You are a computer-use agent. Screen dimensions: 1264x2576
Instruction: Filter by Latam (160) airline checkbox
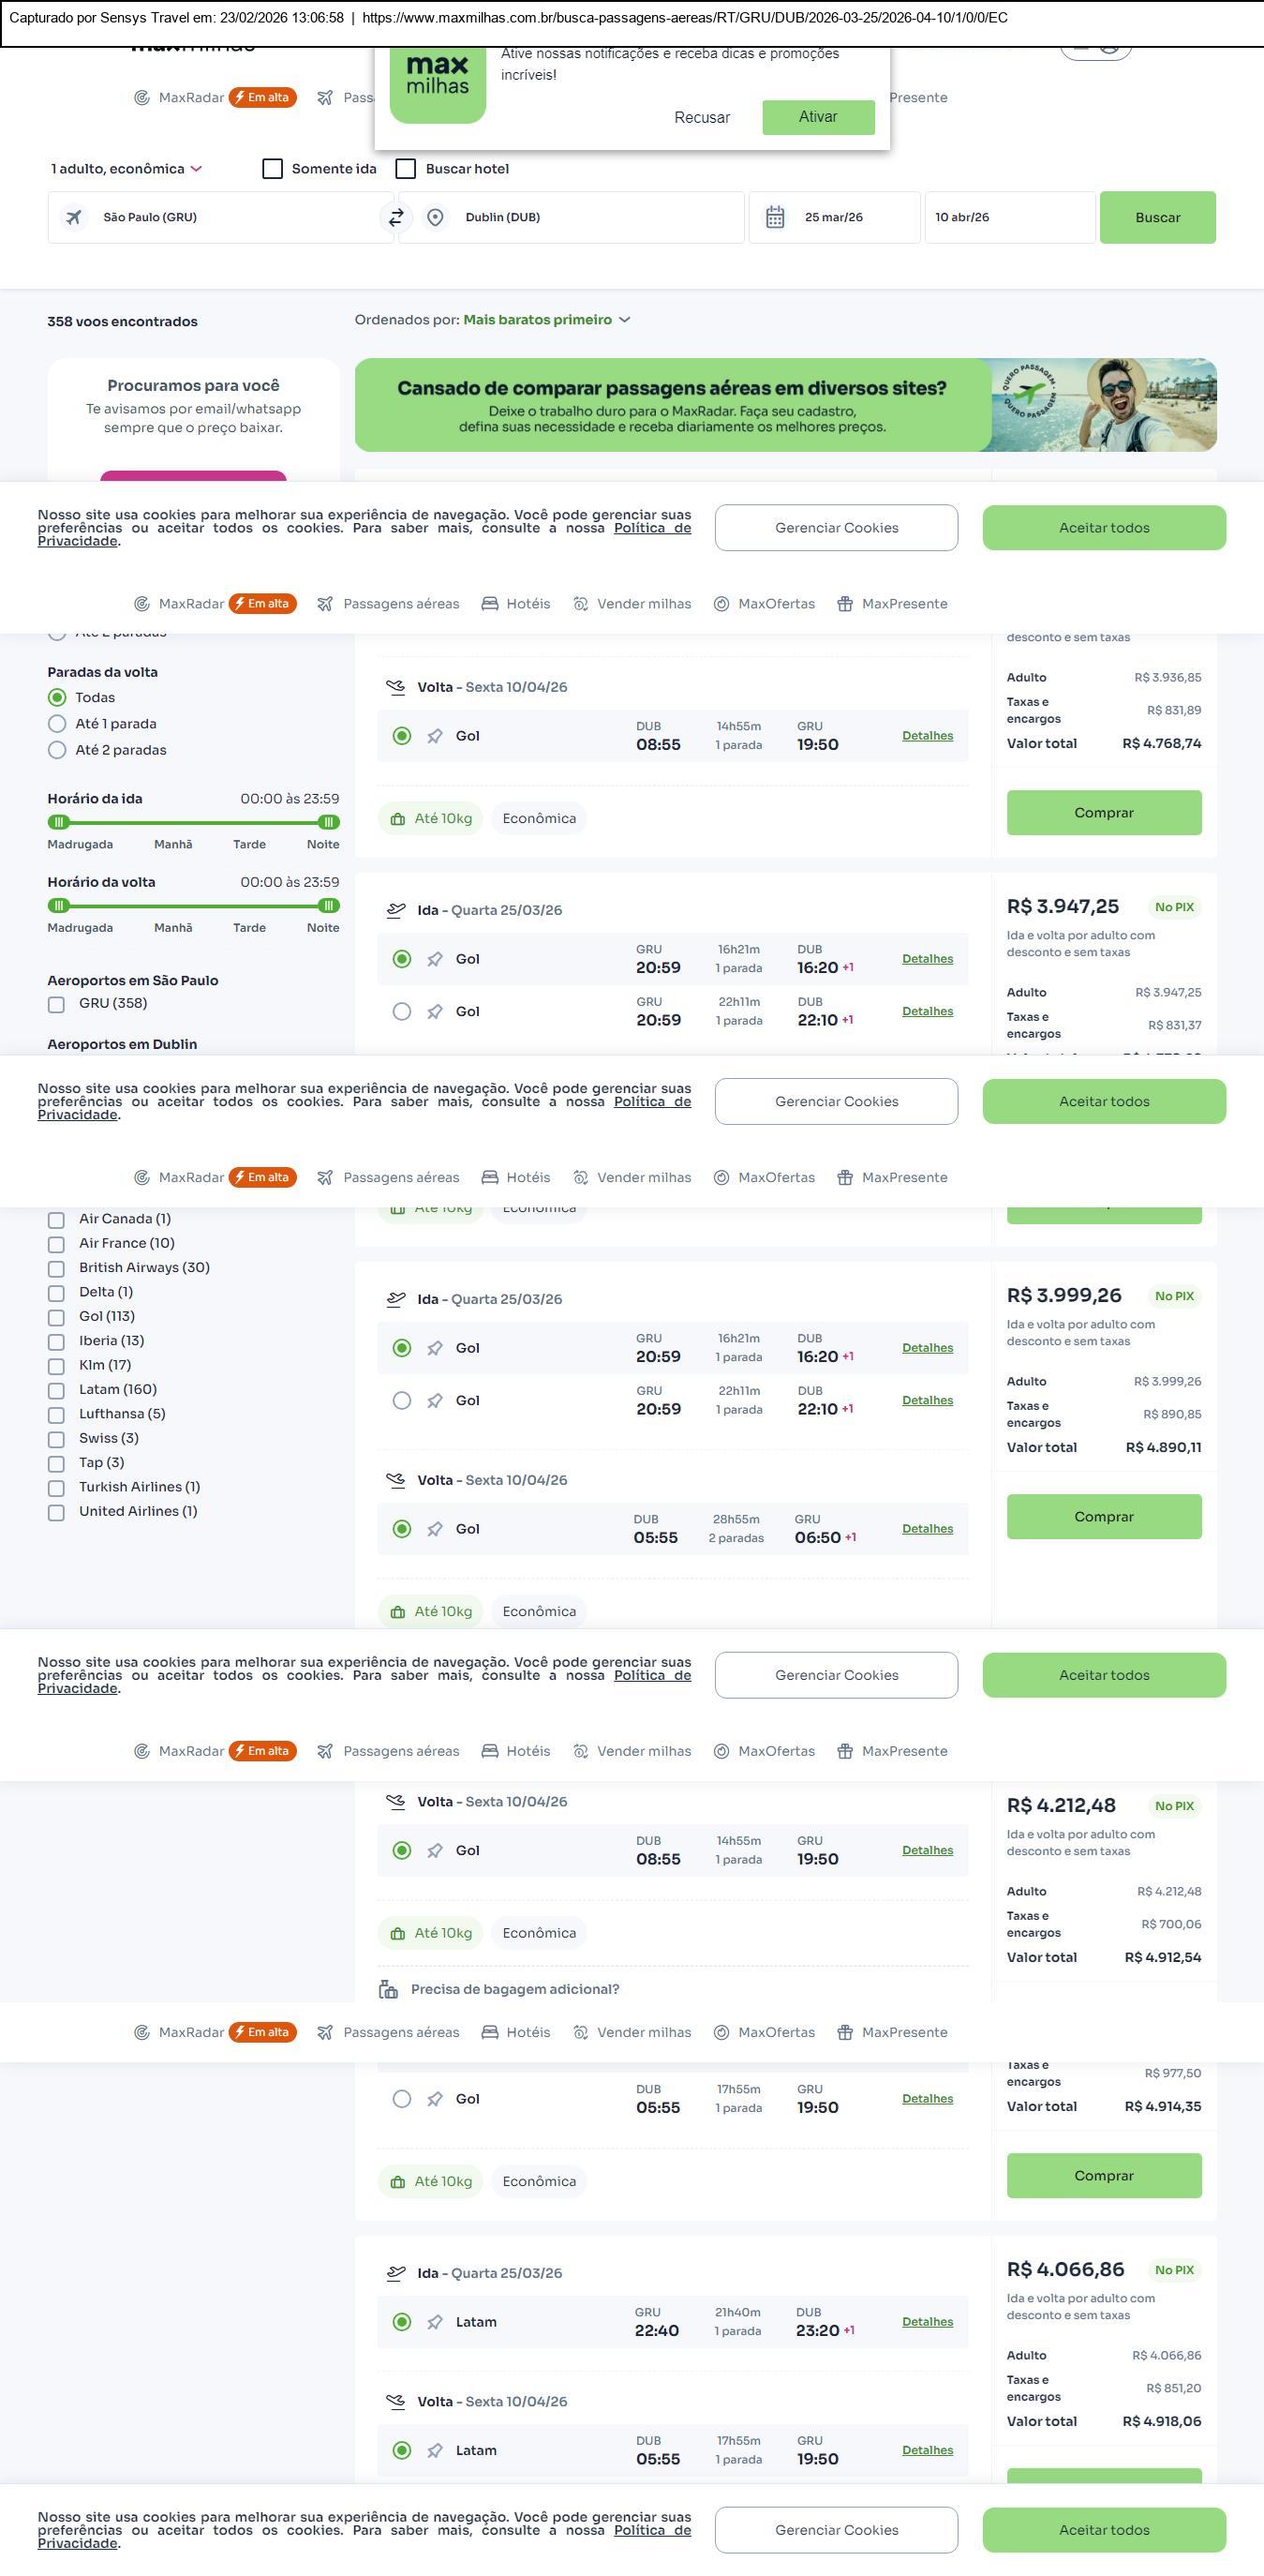(x=57, y=1390)
